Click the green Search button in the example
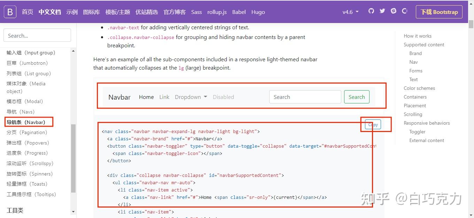 pos(356,97)
